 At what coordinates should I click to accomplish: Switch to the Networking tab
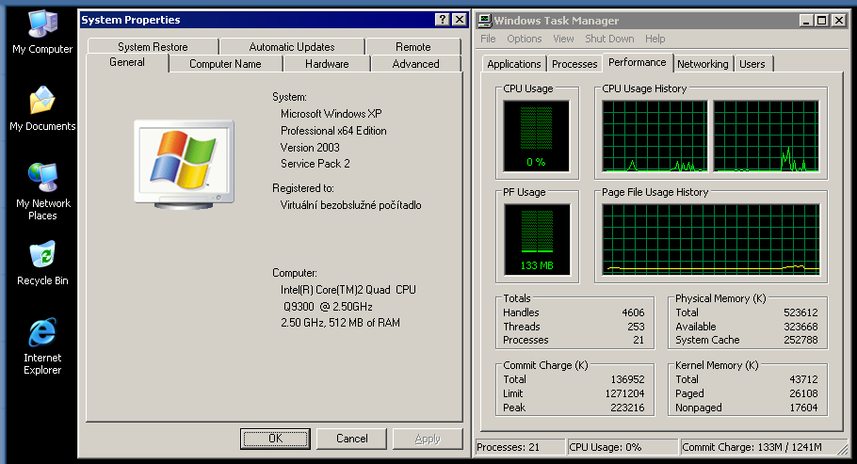[x=703, y=64]
